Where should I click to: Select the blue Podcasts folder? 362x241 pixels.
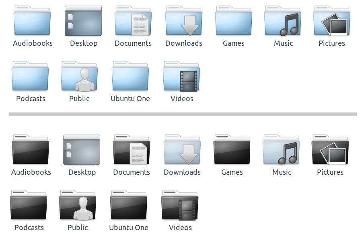(31, 77)
